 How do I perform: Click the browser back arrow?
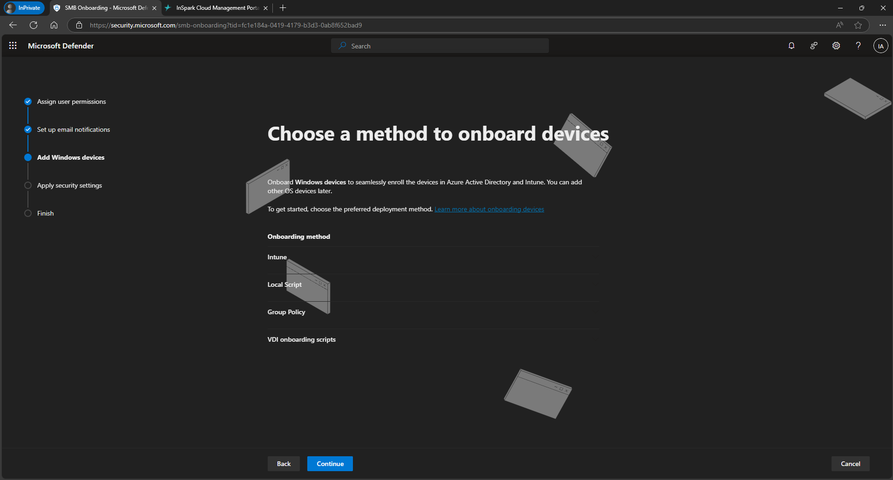(x=13, y=25)
